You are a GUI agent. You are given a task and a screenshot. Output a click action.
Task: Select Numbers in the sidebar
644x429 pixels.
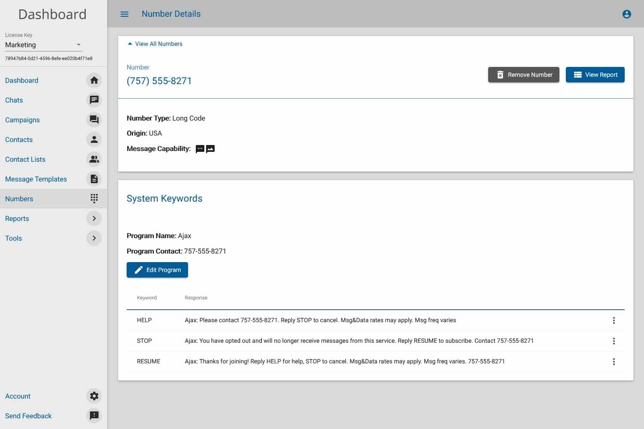pyautogui.click(x=19, y=199)
